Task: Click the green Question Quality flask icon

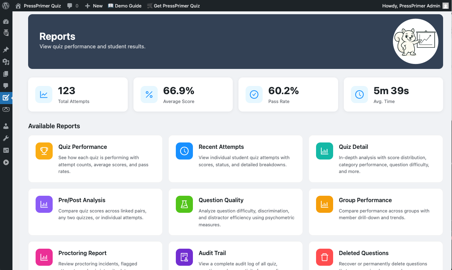Action: point(184,204)
